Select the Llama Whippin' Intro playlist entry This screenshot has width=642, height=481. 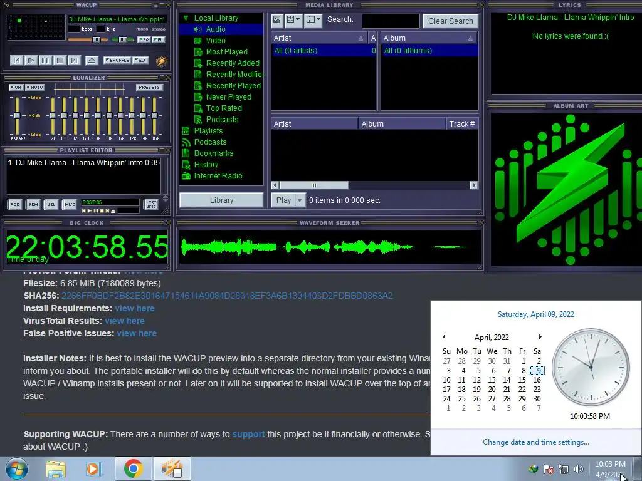[83, 162]
